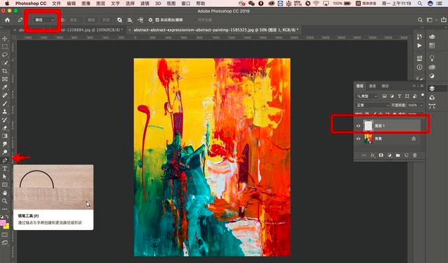The height and width of the screenshot is (263, 448).
Task: Open the path arrangement options
Action: [140, 20]
